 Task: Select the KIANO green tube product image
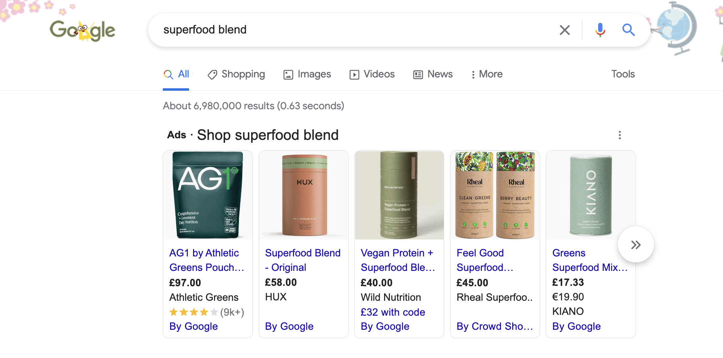pyautogui.click(x=591, y=196)
